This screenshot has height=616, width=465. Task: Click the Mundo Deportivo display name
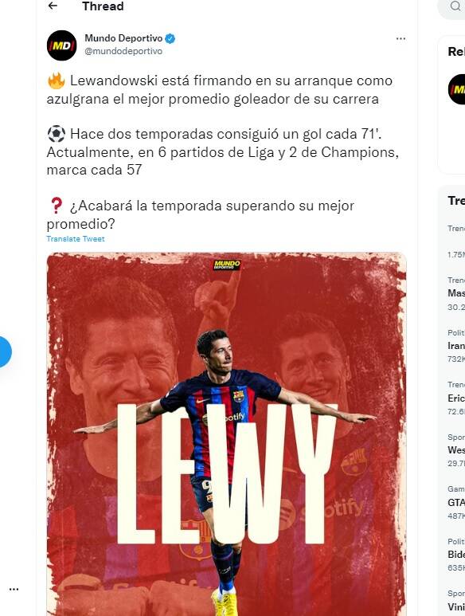click(123, 38)
